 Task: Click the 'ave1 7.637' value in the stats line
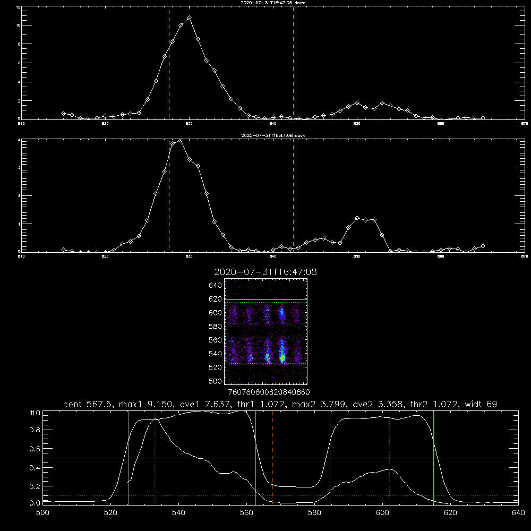pyautogui.click(x=205, y=404)
